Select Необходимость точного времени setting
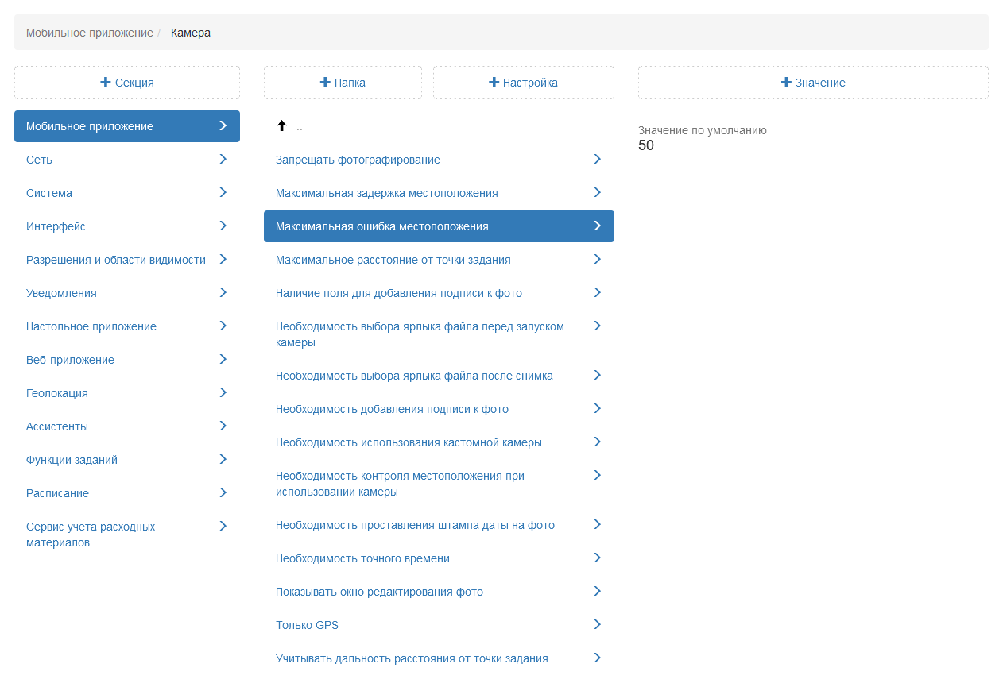Viewport: 1003px width, 687px height. tap(439, 558)
